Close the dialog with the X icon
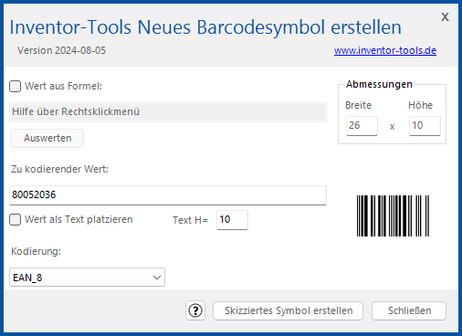This screenshot has width=462, height=336. [445, 17]
